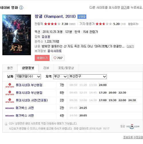Select the 상영정보 tab
The height and width of the screenshot is (144, 143).
pyautogui.click(x=28, y=68)
